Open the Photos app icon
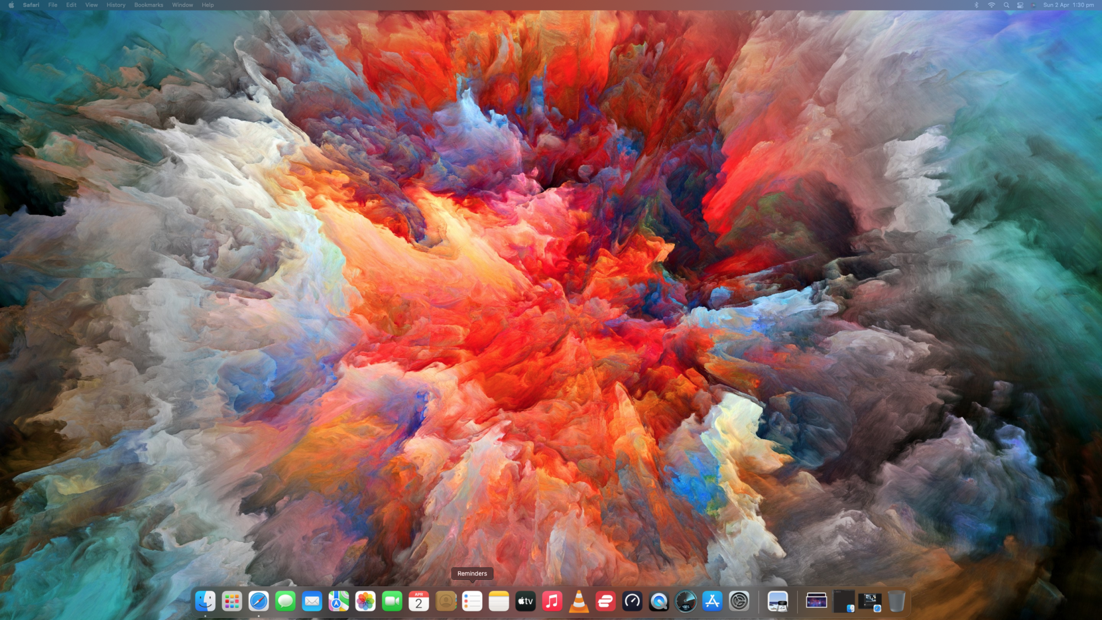 click(365, 601)
